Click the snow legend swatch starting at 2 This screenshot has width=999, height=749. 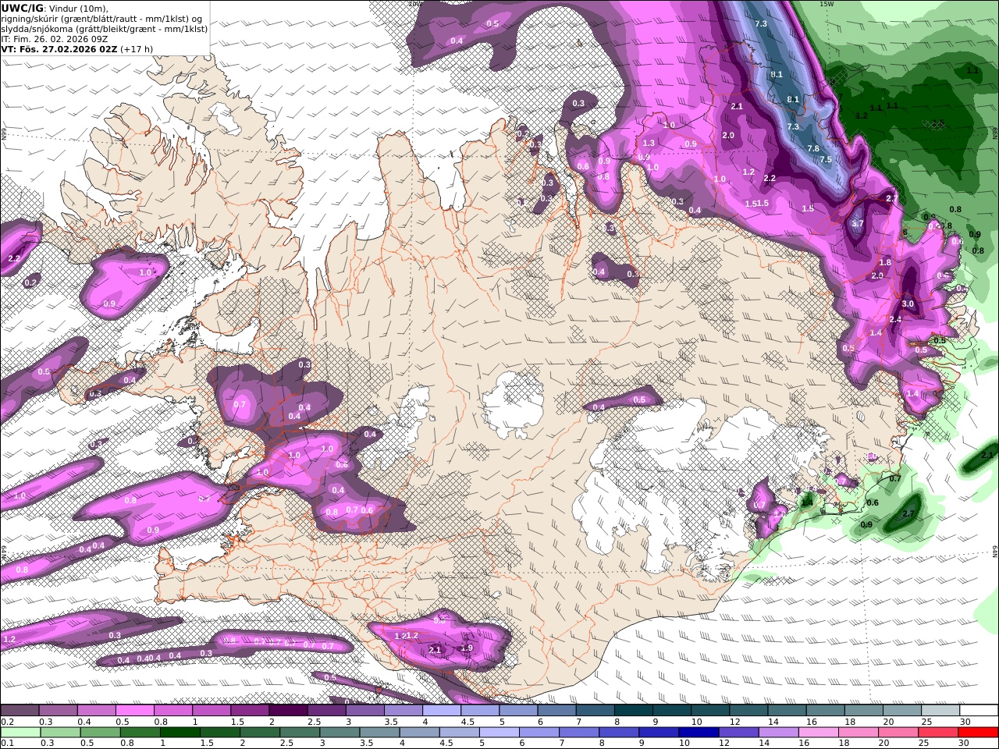click(x=288, y=710)
